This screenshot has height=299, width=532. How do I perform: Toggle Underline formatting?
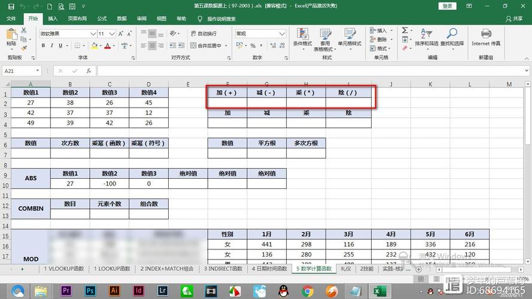[60, 45]
